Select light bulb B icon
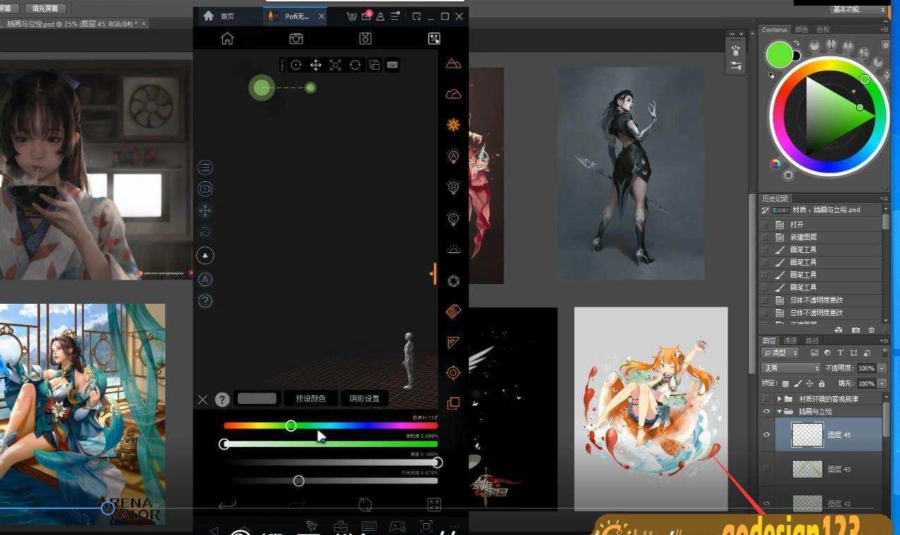Viewport: 900px width, 535px height. (454, 187)
